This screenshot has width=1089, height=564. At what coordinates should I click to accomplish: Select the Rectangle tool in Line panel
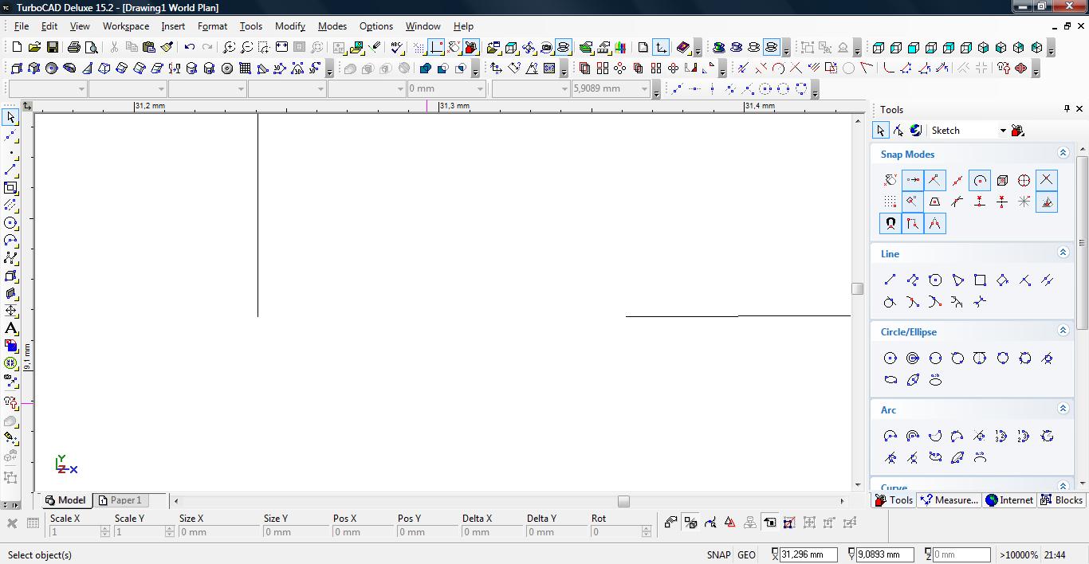click(x=980, y=280)
